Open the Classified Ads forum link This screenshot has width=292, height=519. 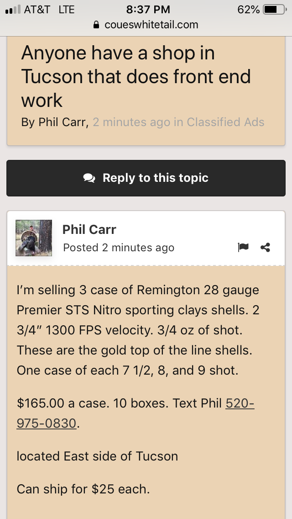[225, 122]
